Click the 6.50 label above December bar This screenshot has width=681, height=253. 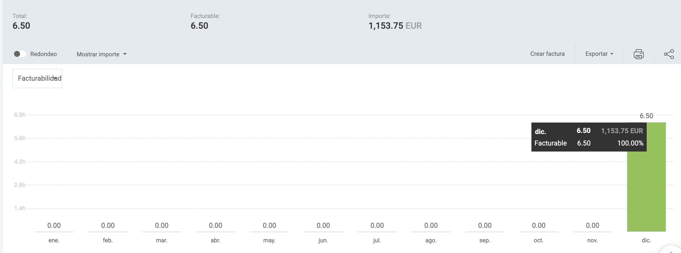point(646,116)
